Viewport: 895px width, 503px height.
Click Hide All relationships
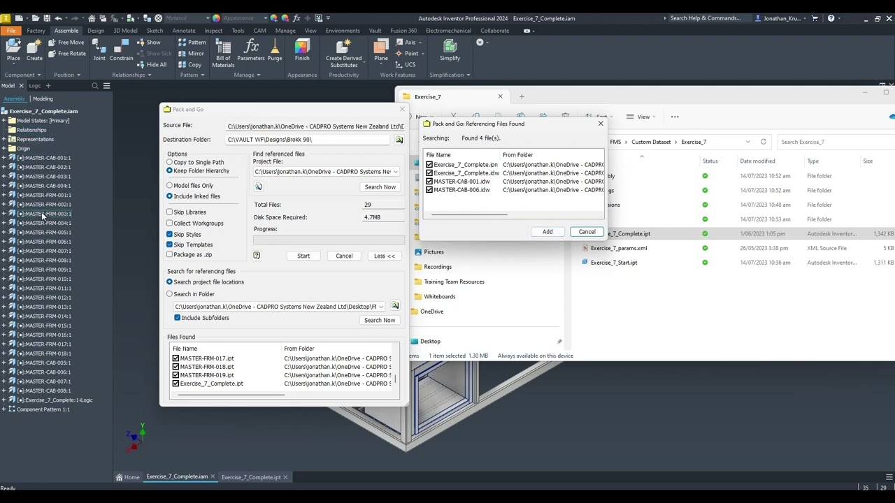click(x=151, y=65)
